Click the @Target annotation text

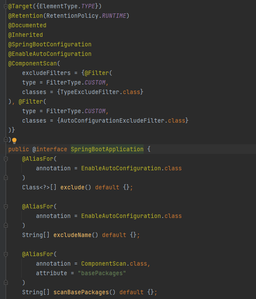[20, 6]
